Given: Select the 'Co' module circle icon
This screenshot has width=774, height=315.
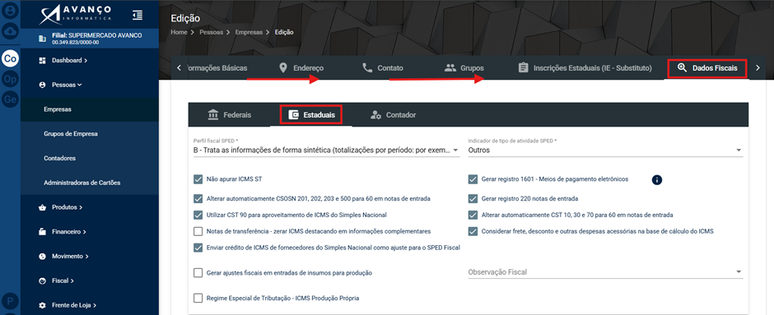Looking at the screenshot, I should 10,58.
